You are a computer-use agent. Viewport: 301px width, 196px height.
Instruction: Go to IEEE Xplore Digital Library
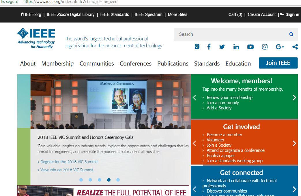coord(71,14)
